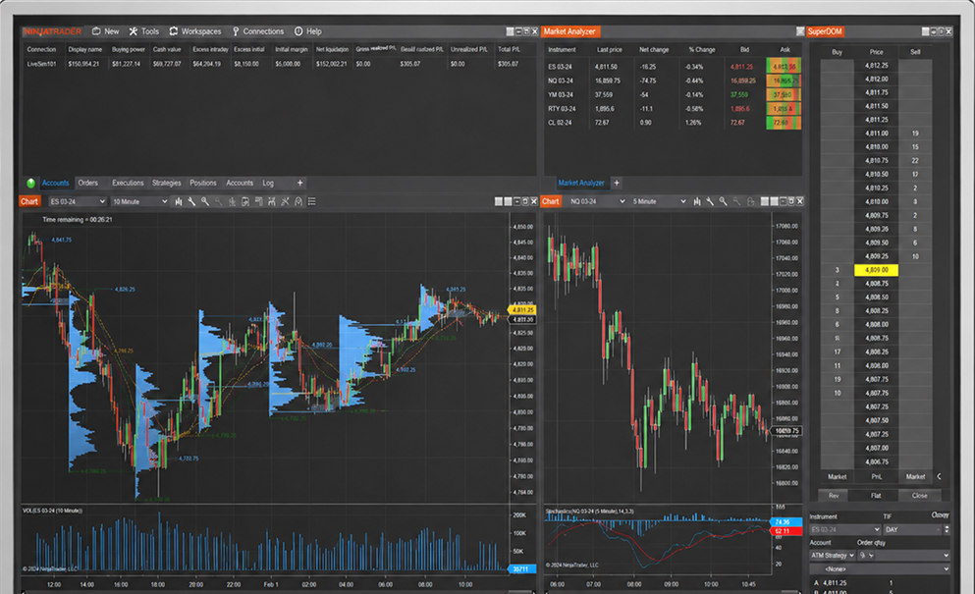This screenshot has width=975, height=594.
Task: Open the 10 Minute interval dropdown
Action: (139, 201)
